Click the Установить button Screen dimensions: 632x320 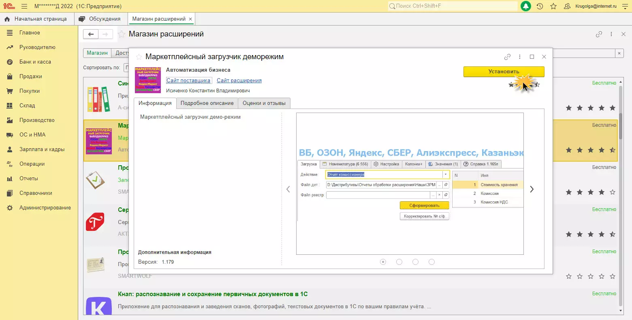[504, 72]
